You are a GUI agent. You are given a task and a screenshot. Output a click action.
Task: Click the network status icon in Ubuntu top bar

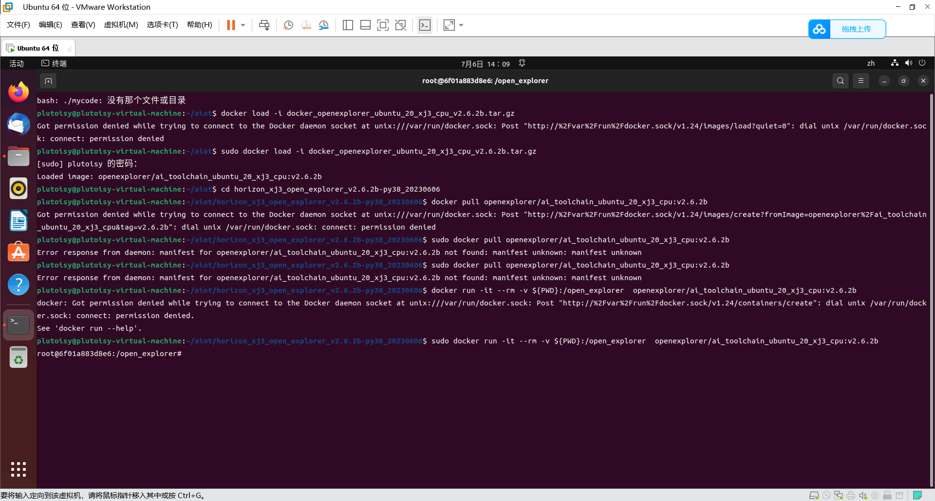[895, 63]
